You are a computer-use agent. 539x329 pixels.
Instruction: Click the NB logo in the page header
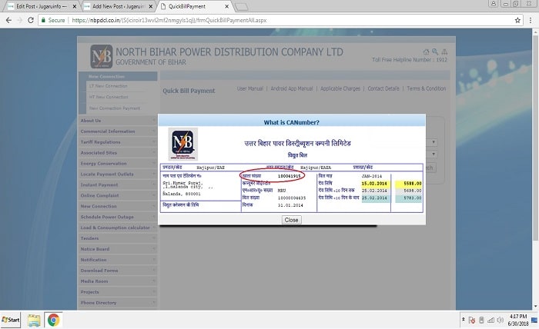pyautogui.click(x=102, y=56)
